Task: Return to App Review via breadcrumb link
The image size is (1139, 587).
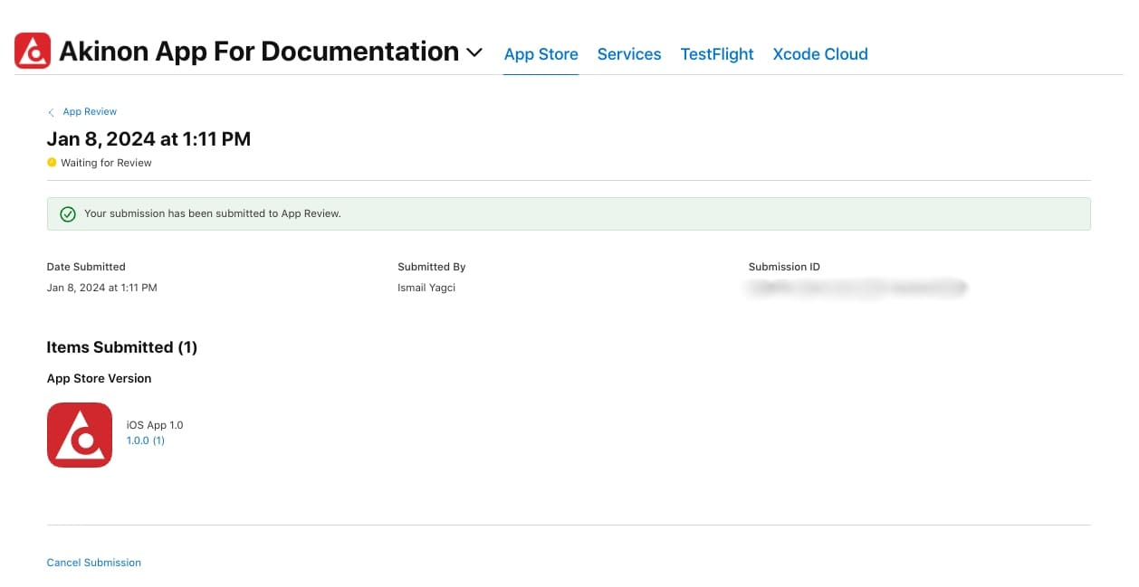Action: click(90, 112)
